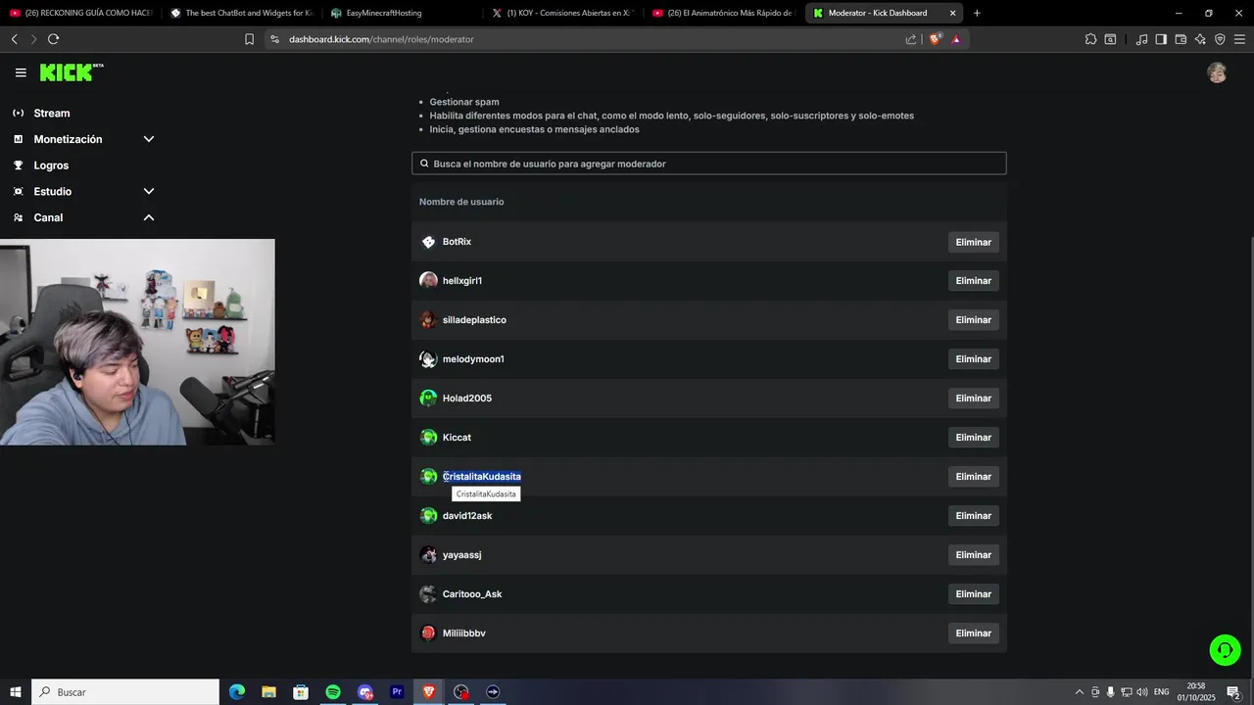Viewport: 1254px width, 705px height.
Task: Click BotRix avatar icon
Action: click(428, 242)
